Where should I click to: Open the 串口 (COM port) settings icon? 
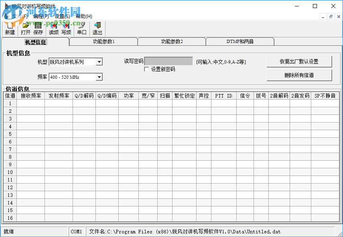[x=81, y=28]
